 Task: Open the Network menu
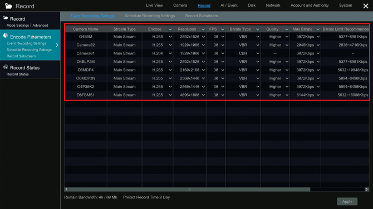(273, 5)
